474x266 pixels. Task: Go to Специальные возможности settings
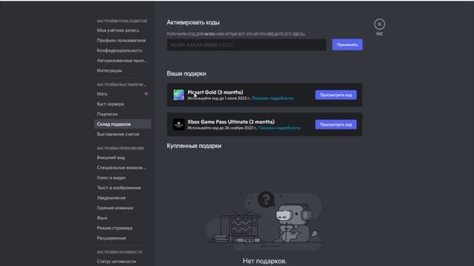(122, 168)
